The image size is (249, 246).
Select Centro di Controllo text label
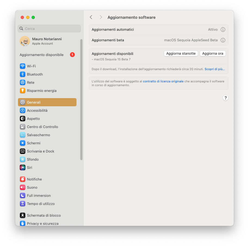pyautogui.click(x=42, y=127)
